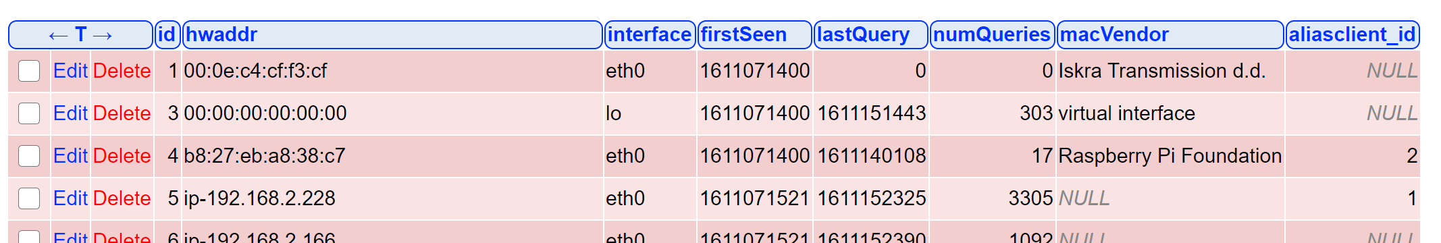1441x243 pixels.
Task: Sort by the firstSeen column header
Action: click(743, 34)
